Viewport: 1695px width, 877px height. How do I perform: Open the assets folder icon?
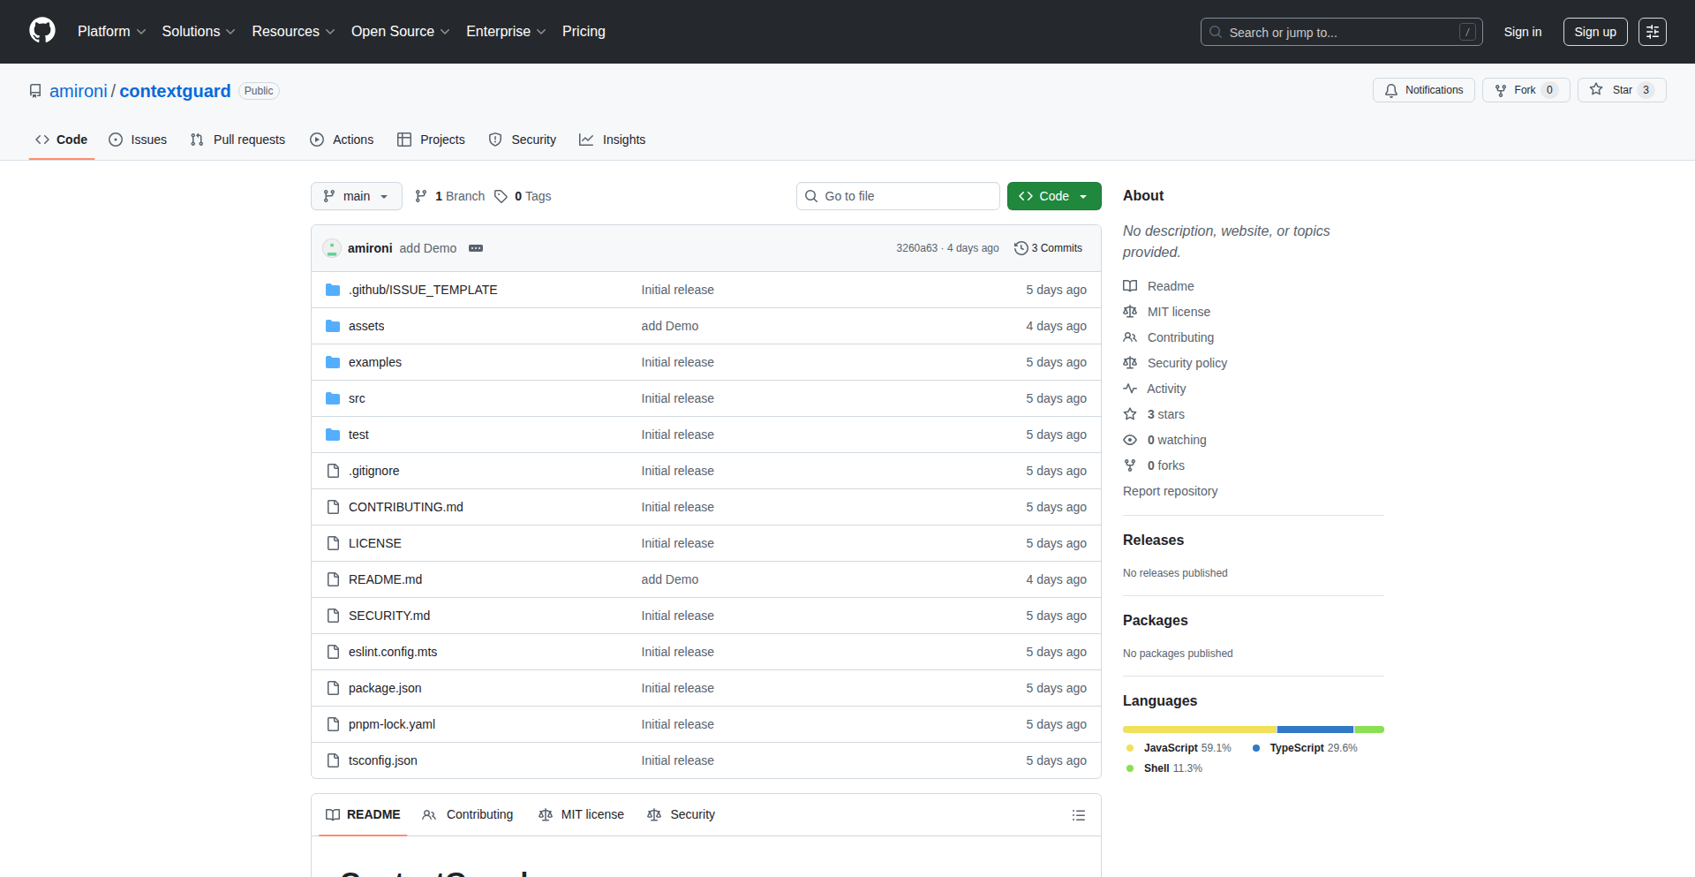pyautogui.click(x=333, y=326)
